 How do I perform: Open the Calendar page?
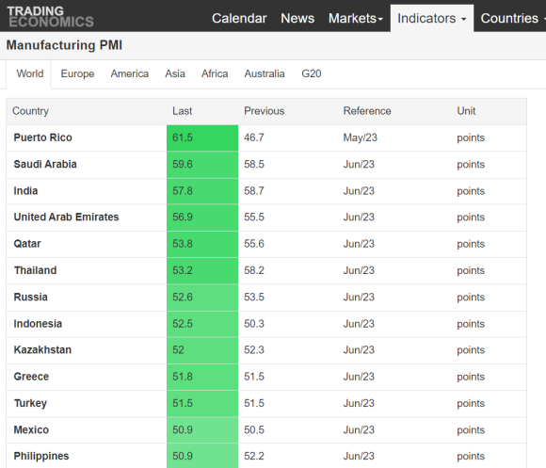tap(239, 18)
